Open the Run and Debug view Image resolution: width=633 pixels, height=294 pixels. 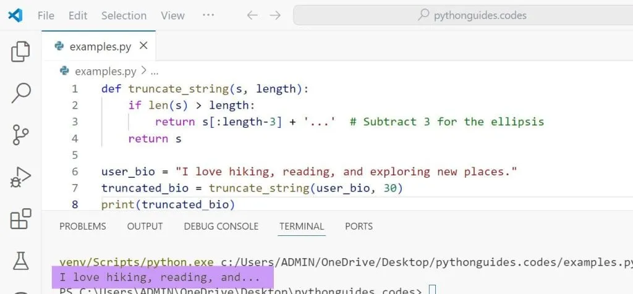[21, 177]
